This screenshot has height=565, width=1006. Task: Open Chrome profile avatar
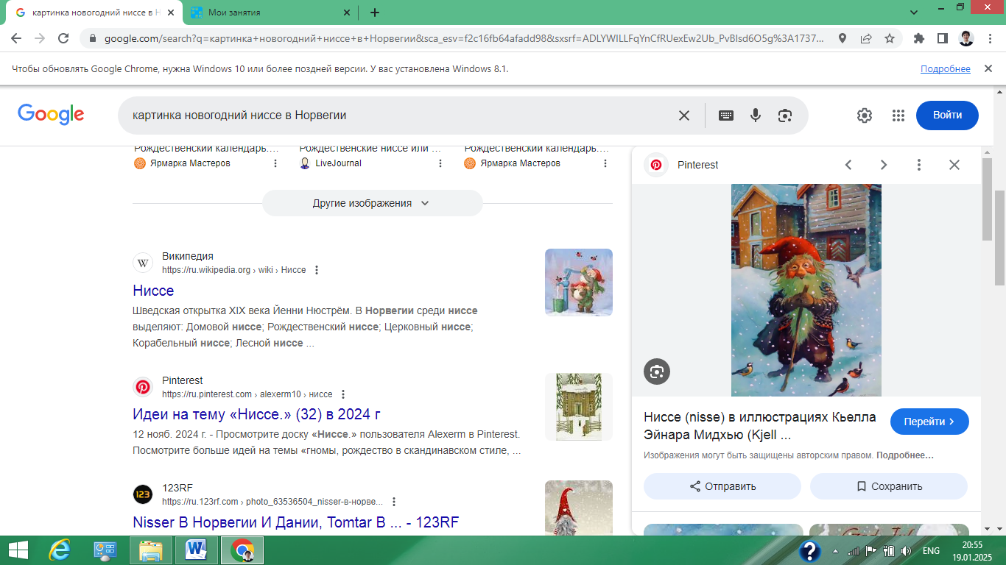click(966, 38)
